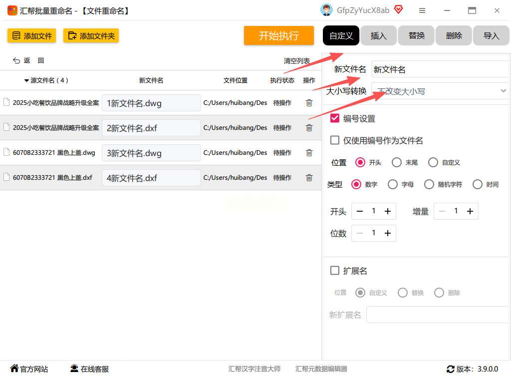Decrease the 开头 start number with minus
Screen dimensions: 511x377
coord(359,211)
